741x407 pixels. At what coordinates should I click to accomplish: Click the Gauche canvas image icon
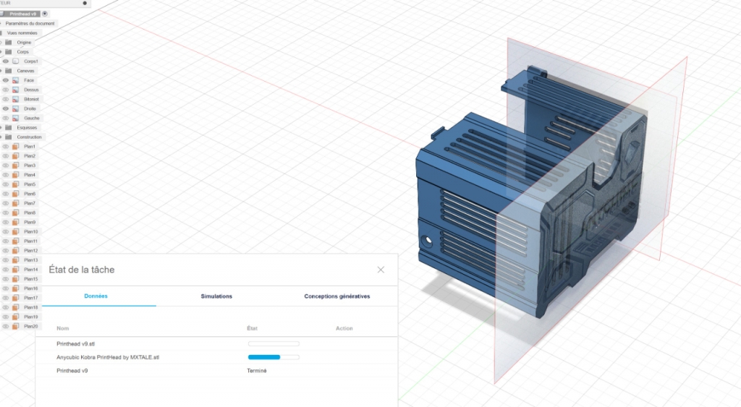(16, 118)
